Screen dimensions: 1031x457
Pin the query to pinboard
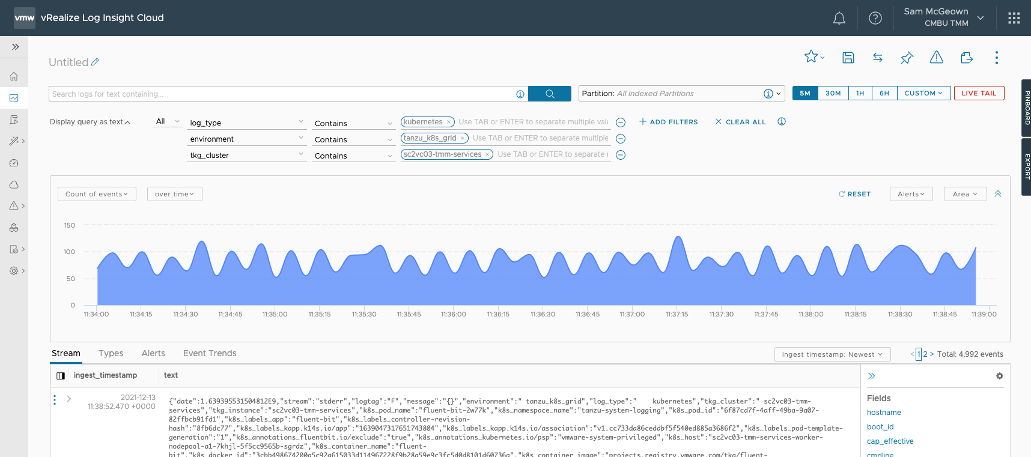pyautogui.click(x=907, y=58)
